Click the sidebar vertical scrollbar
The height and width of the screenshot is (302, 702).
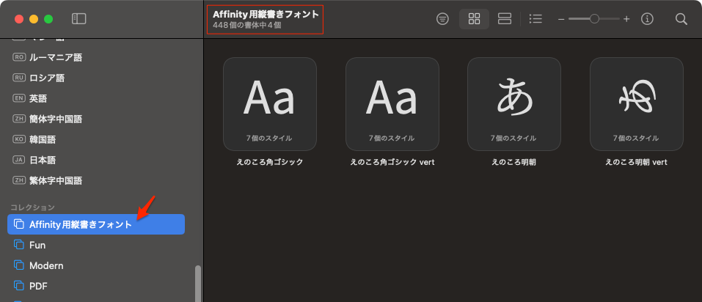[197, 283]
